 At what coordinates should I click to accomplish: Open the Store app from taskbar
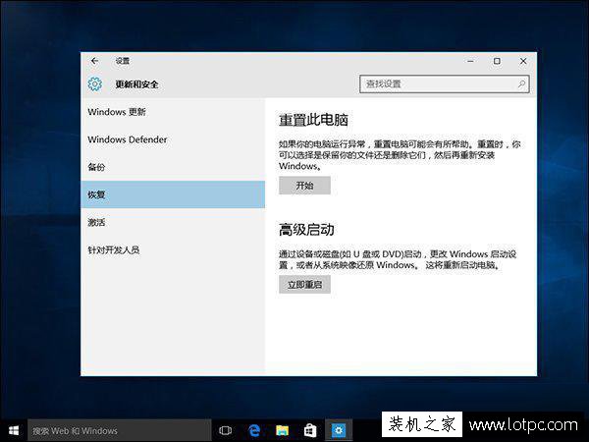[x=310, y=430]
